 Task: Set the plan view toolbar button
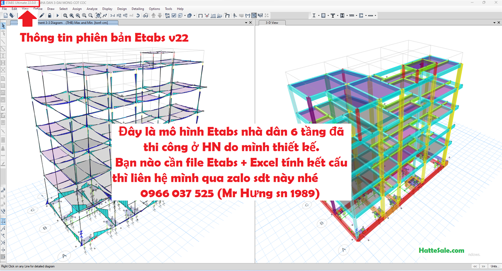119,15
